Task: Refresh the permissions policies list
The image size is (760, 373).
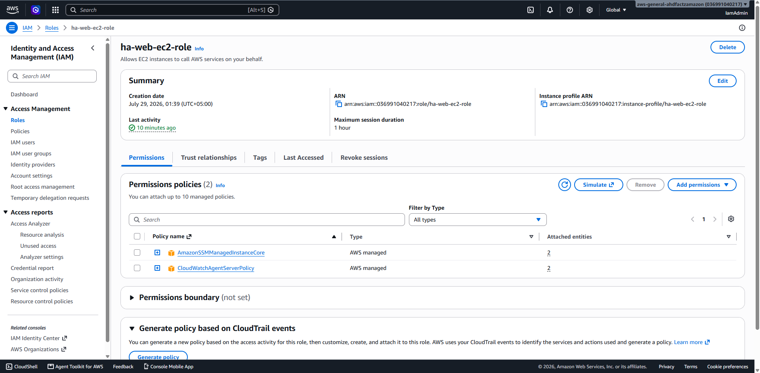Action: point(565,185)
